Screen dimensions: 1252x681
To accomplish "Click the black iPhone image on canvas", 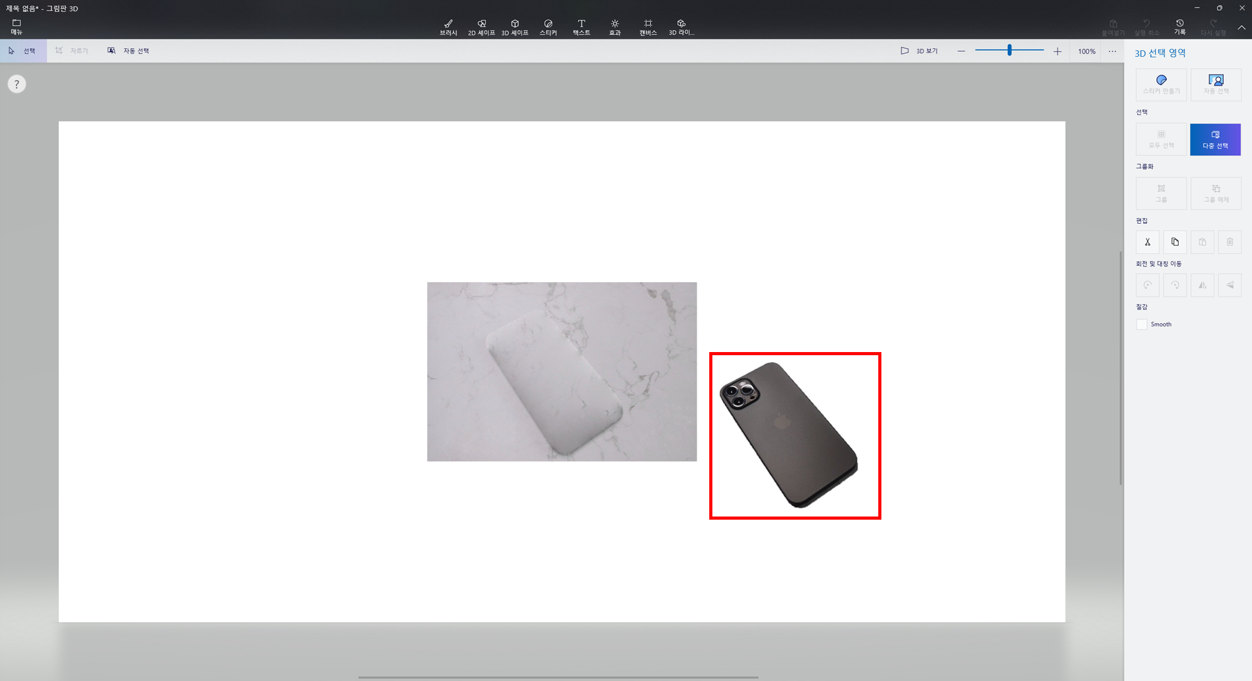I will (789, 435).
